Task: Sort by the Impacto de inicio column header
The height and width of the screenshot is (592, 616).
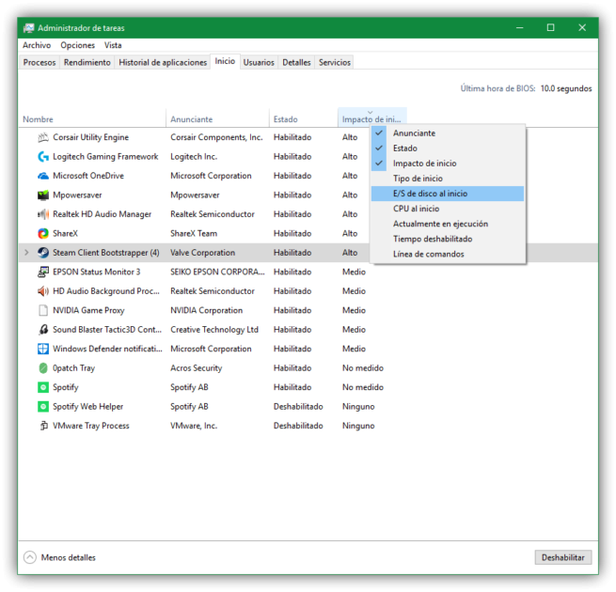Action: [x=372, y=119]
